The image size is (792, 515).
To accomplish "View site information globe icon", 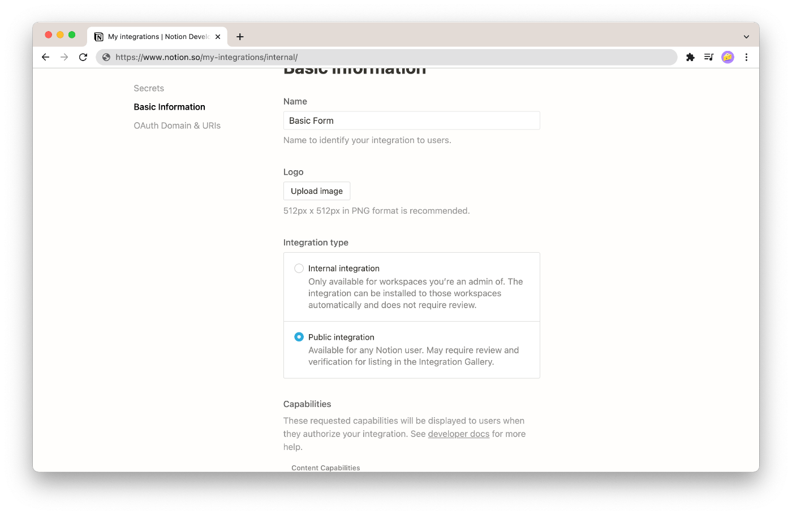I will [106, 57].
